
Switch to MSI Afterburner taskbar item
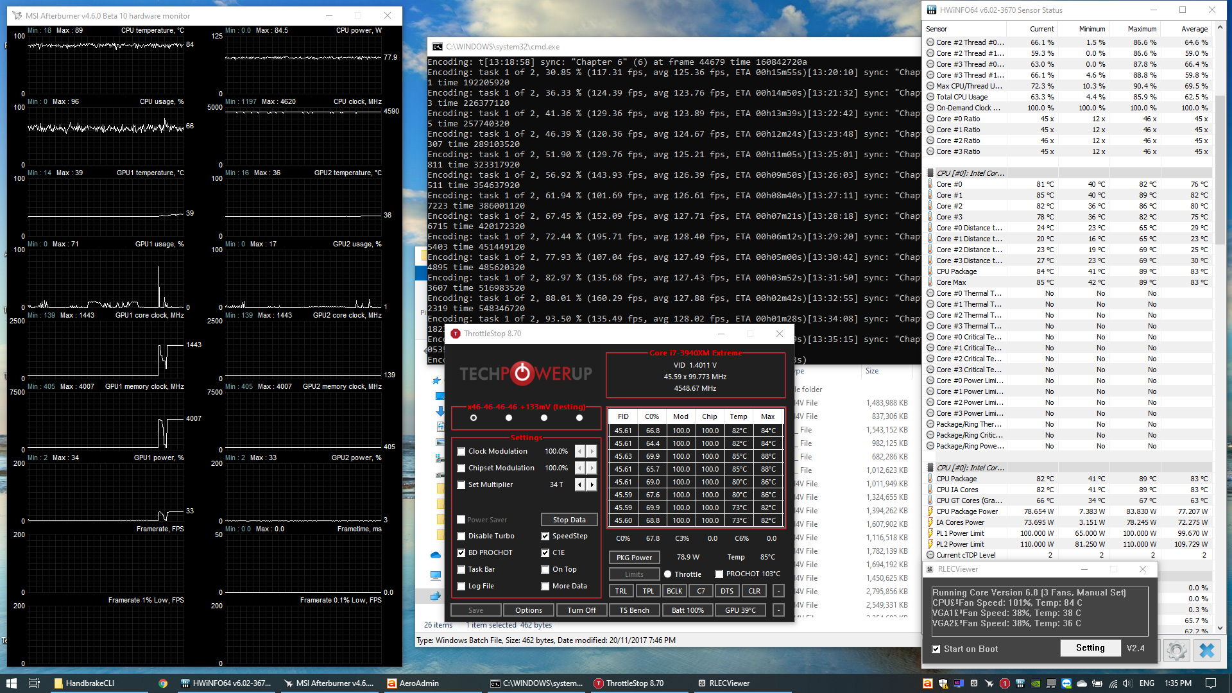tap(329, 683)
